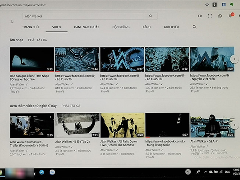Open Telegram from the taskbar
This screenshot has width=240, height=180.
click(x=42, y=172)
